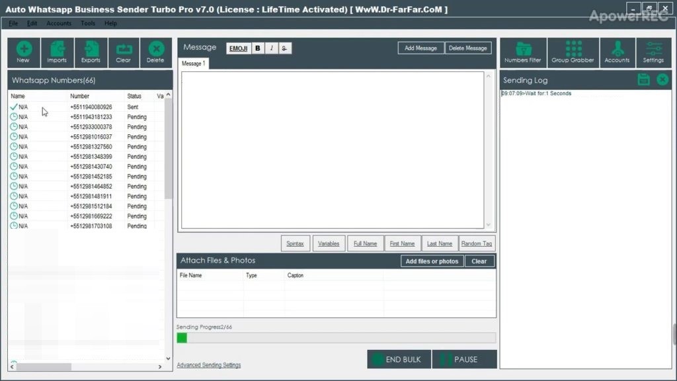Click the pending clock icon for +5512981452185
The height and width of the screenshot is (381, 677).
tap(14, 176)
